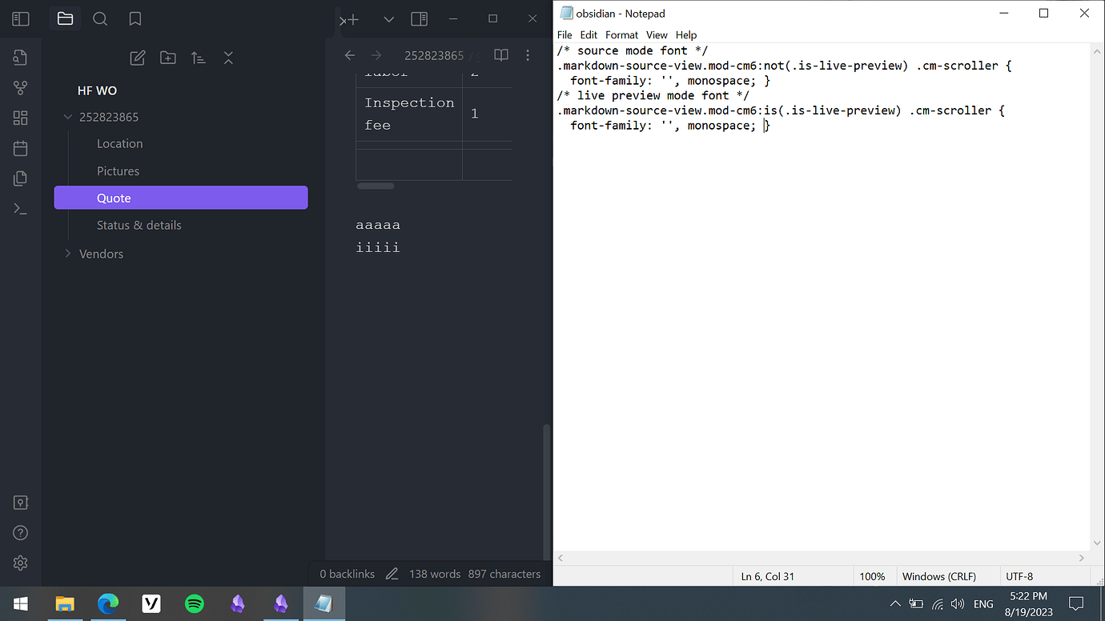Click the 252823865 breadcrumb in note header
Image resolution: width=1105 pixels, height=621 pixels.
[434, 55]
